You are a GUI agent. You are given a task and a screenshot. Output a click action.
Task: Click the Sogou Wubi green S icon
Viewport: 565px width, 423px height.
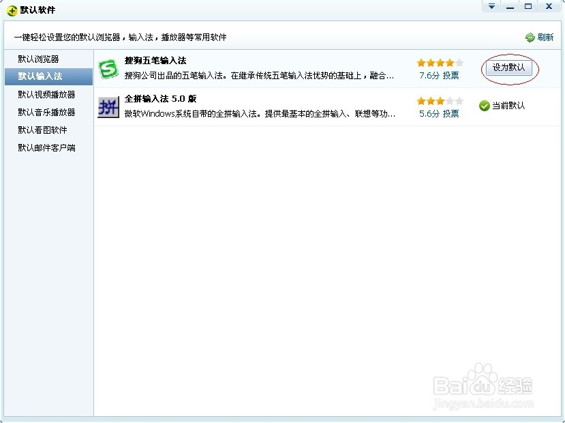pyautogui.click(x=108, y=68)
